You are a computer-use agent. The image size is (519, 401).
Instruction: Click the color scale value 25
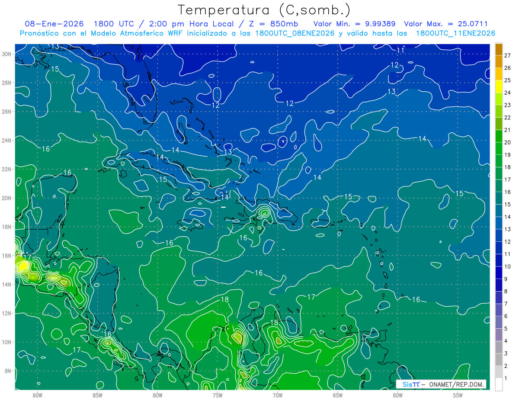tap(508, 80)
